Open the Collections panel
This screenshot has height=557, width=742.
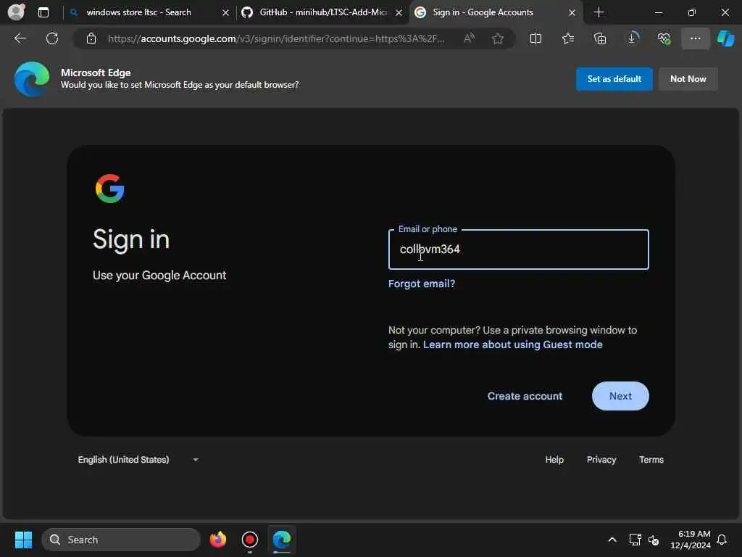599,38
